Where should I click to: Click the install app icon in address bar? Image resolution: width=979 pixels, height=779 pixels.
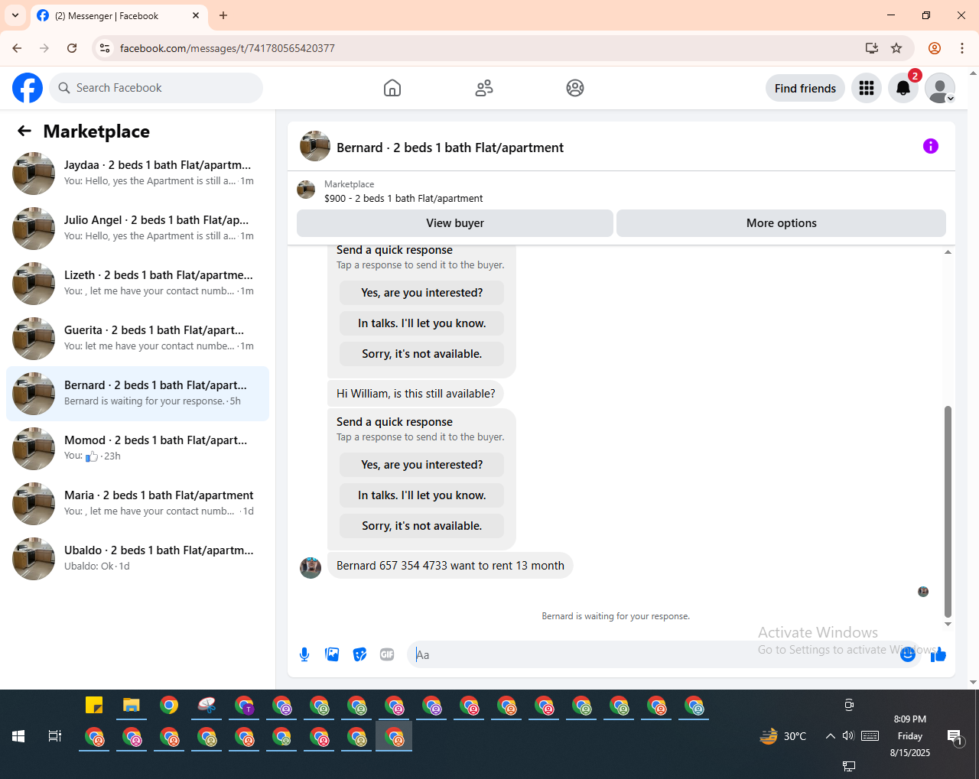[871, 48]
